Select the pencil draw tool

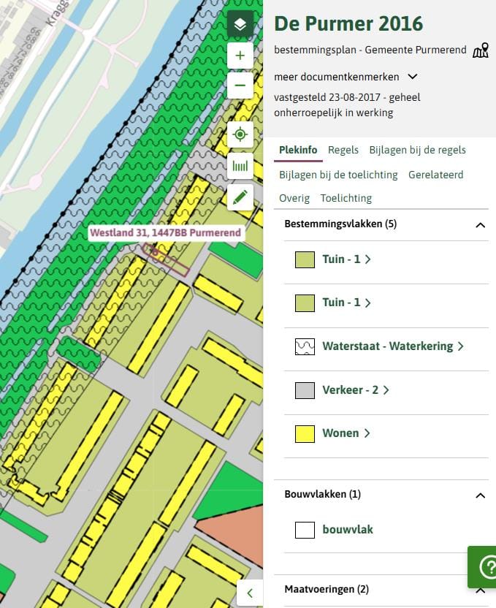(x=240, y=197)
